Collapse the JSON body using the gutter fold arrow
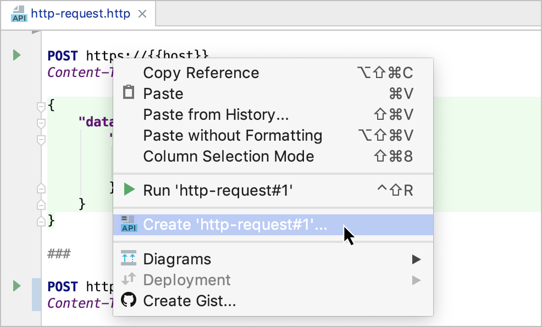This screenshot has width=542, height=327. click(41, 106)
